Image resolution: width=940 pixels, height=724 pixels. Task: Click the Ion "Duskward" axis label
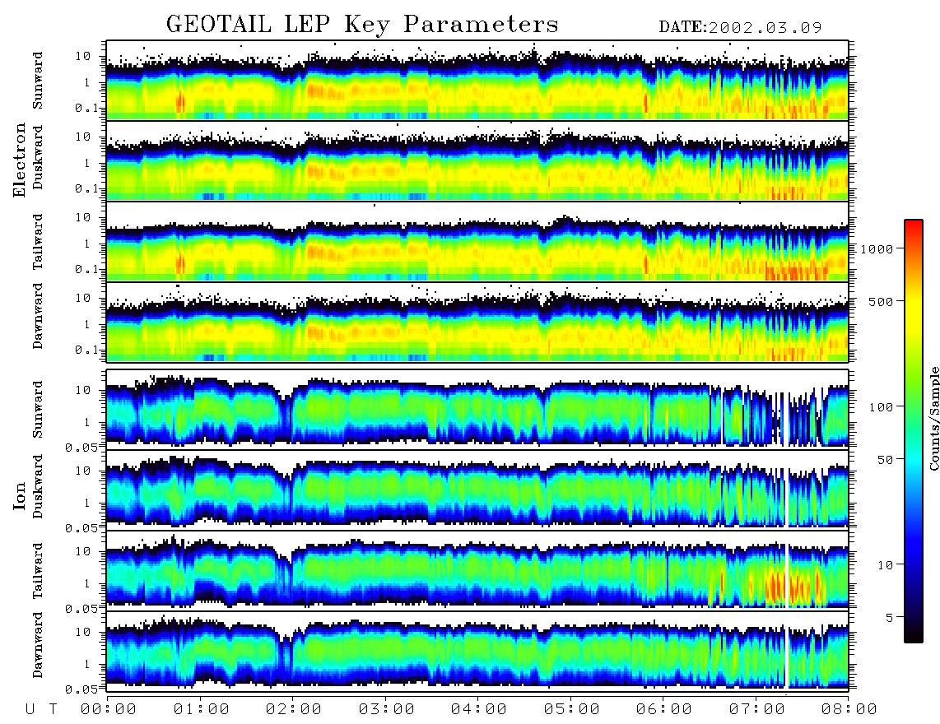click(38, 486)
